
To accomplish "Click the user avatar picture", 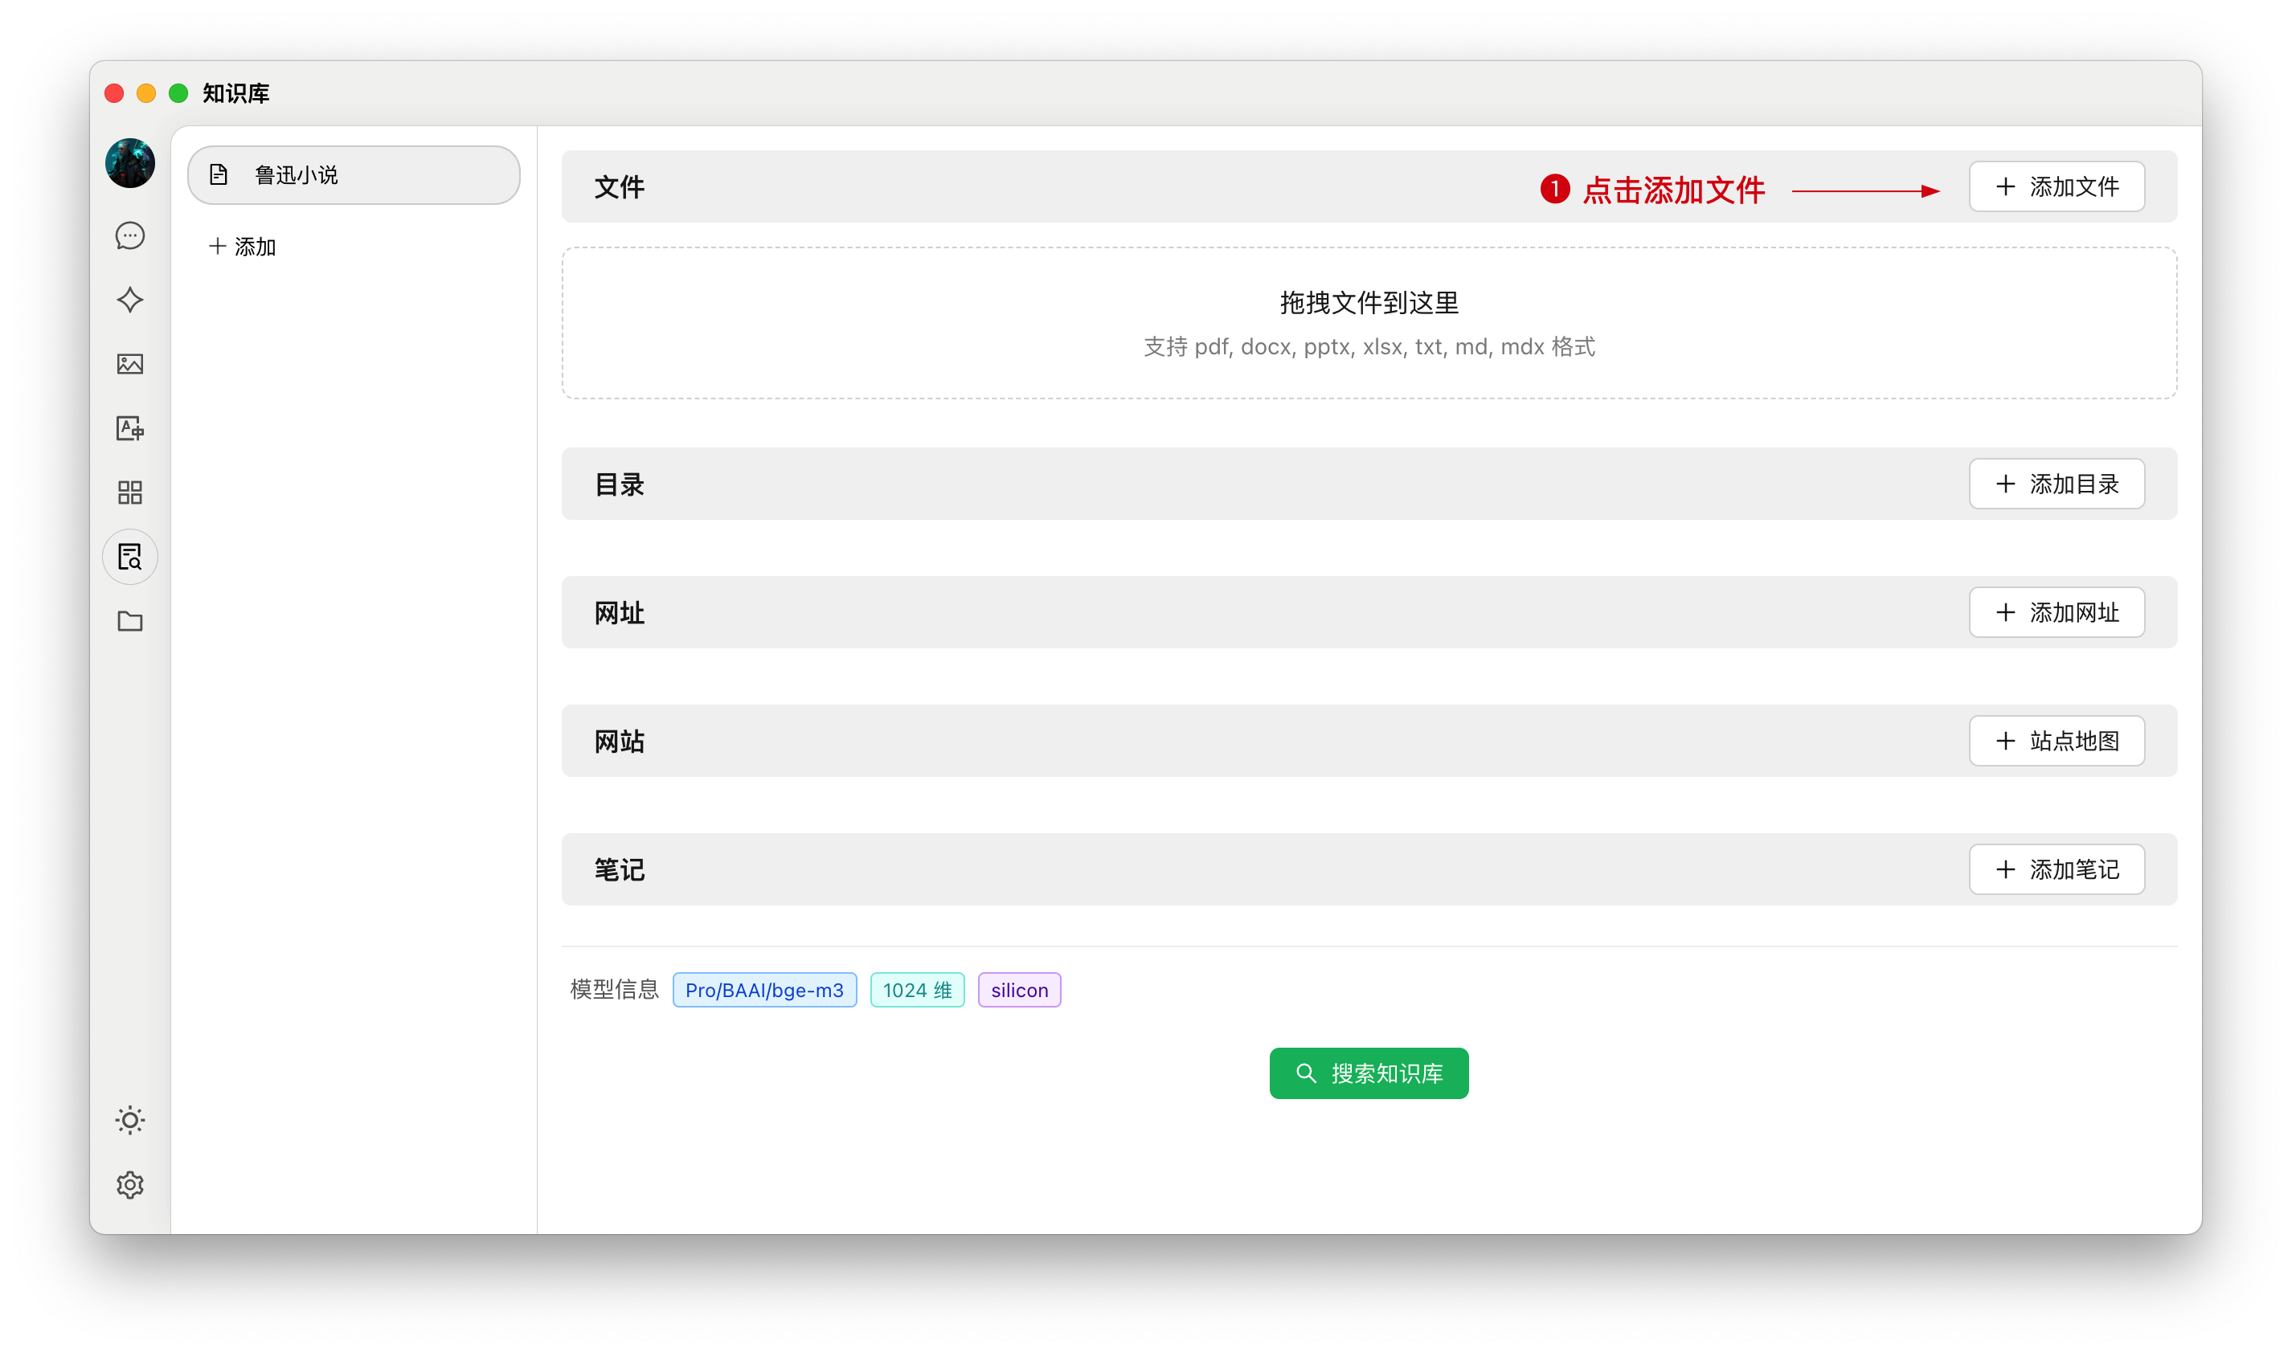I will tap(130, 163).
